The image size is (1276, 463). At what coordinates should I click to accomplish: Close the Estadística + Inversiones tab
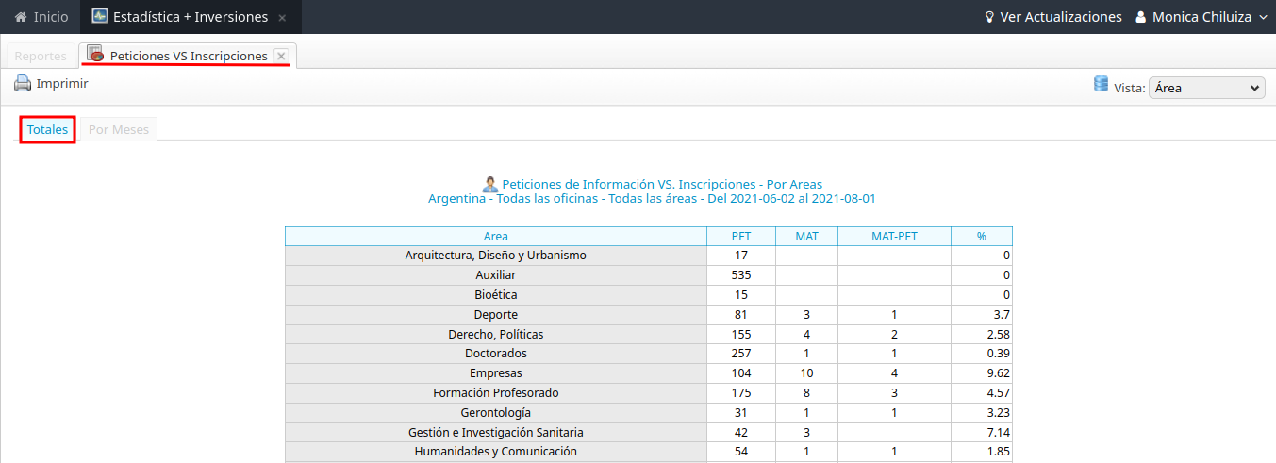[282, 18]
